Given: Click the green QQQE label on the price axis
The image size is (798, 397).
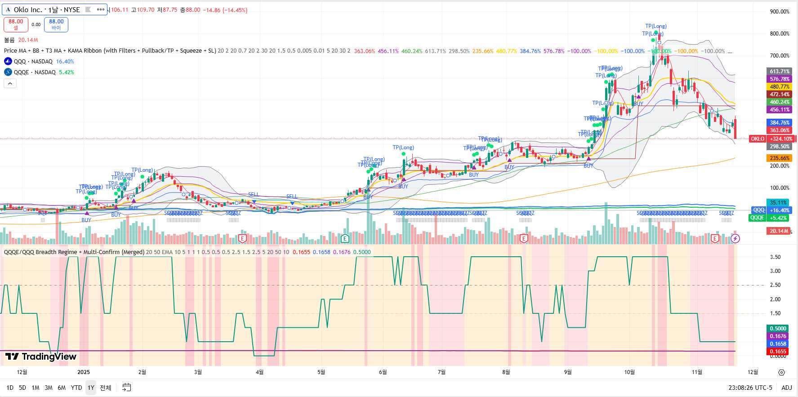Looking at the screenshot, I should [x=757, y=218].
